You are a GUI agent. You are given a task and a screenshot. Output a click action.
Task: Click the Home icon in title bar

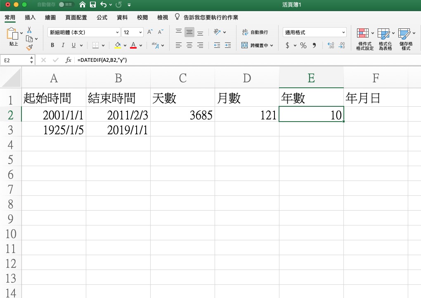pyautogui.click(x=83, y=5)
